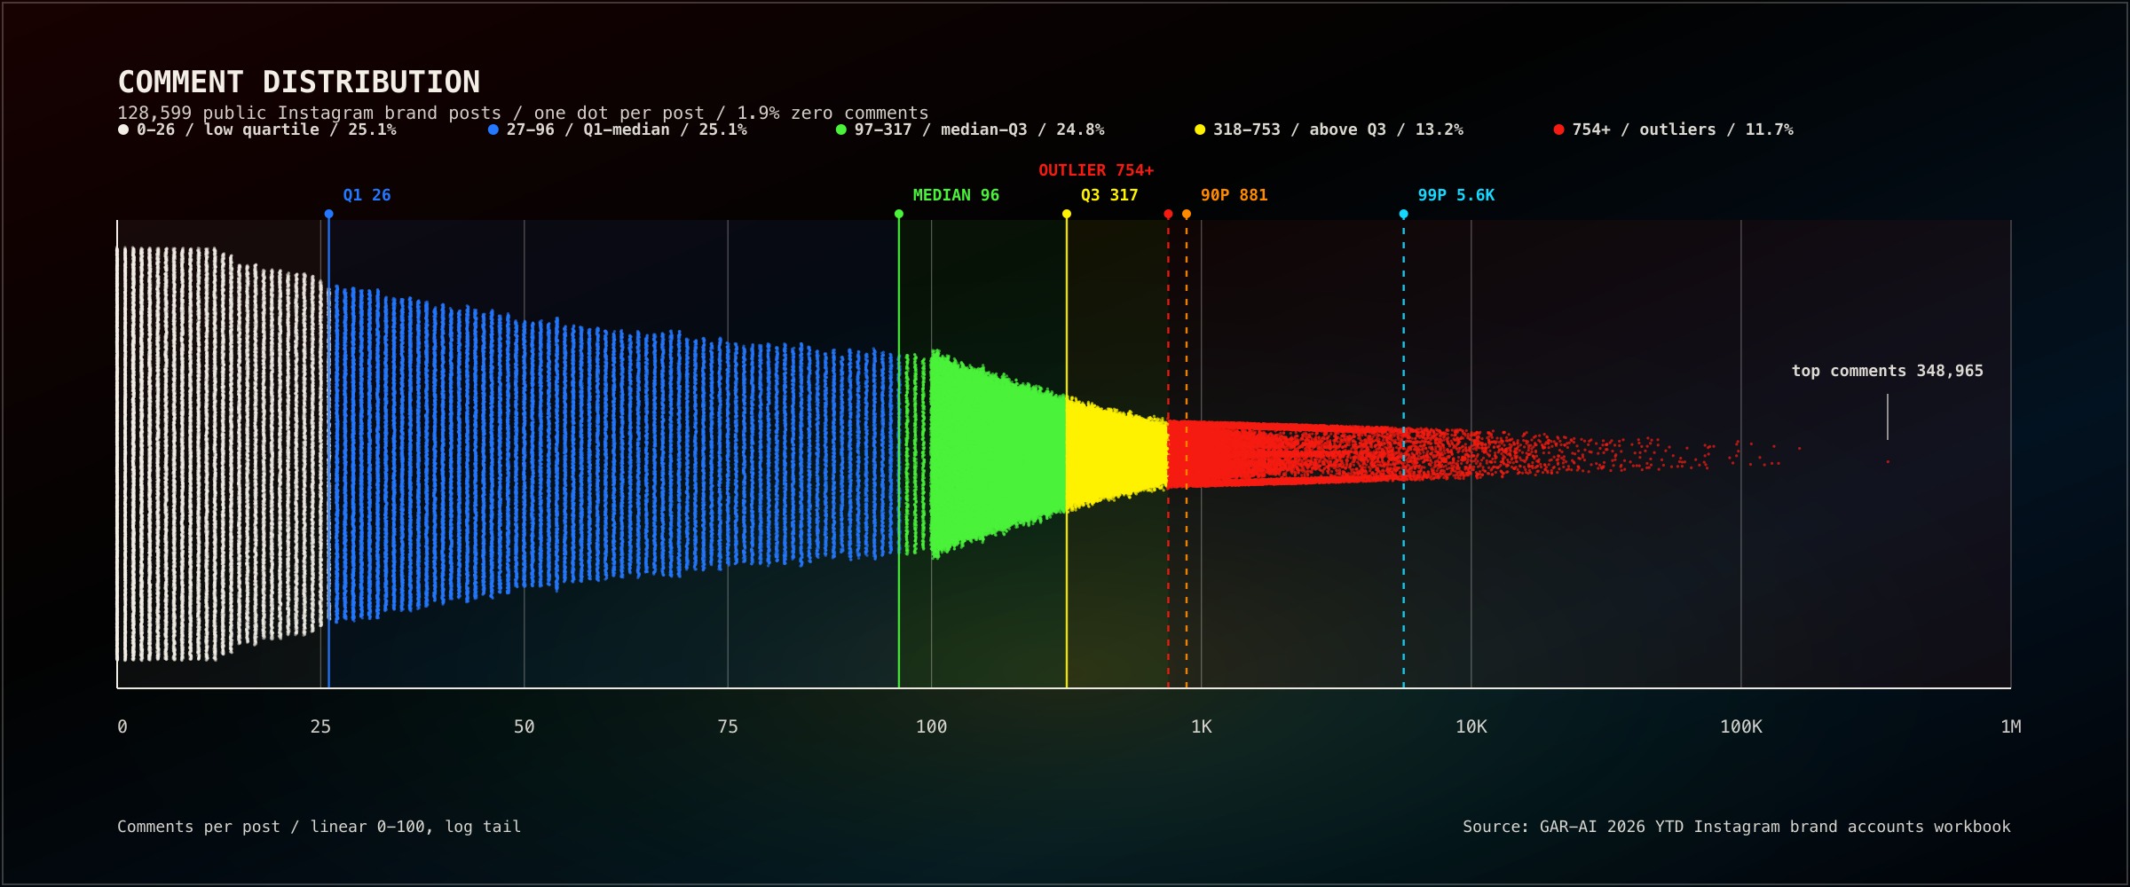Click the '99P 5.6K' marker label
The image size is (2130, 887).
[1455, 195]
